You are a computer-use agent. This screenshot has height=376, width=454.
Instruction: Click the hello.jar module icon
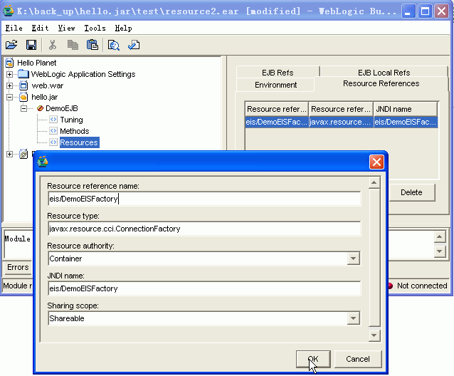(x=23, y=97)
